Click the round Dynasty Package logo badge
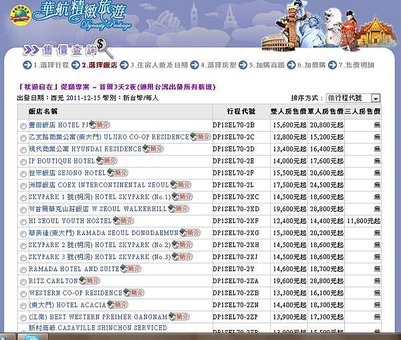 pyautogui.click(x=20, y=15)
